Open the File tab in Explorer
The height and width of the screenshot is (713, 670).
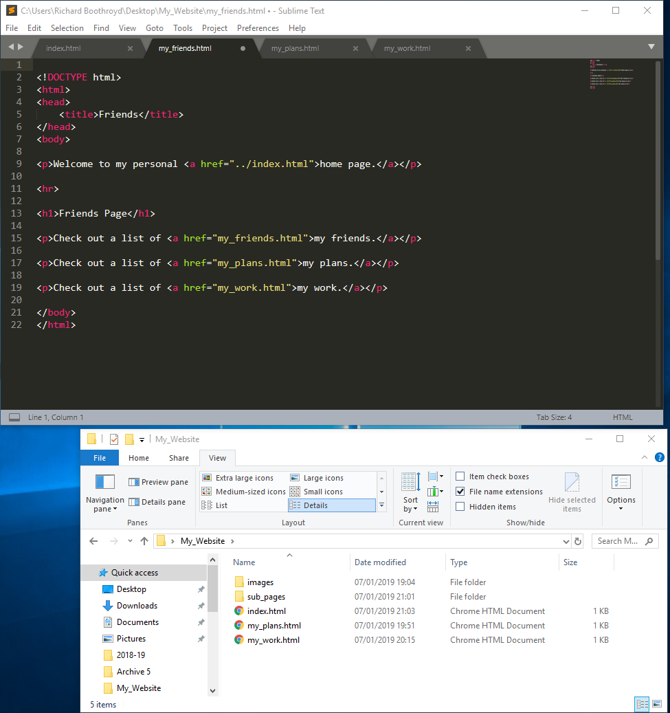pyautogui.click(x=100, y=458)
